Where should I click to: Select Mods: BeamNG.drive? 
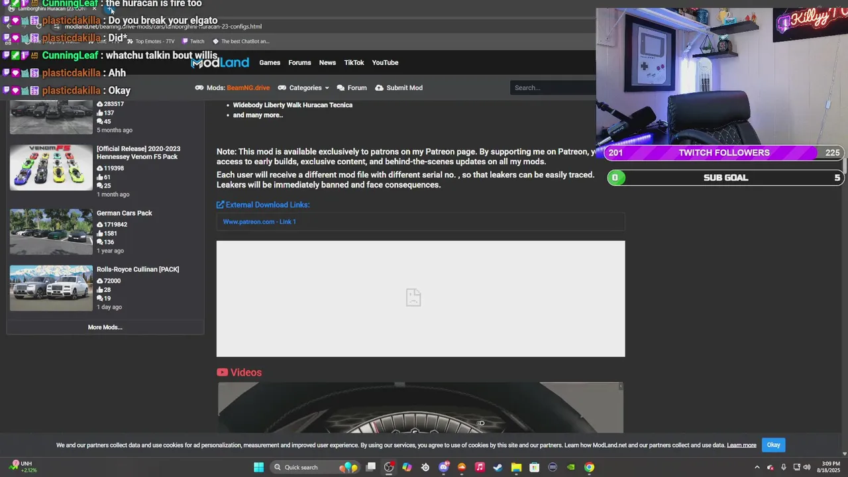233,87
